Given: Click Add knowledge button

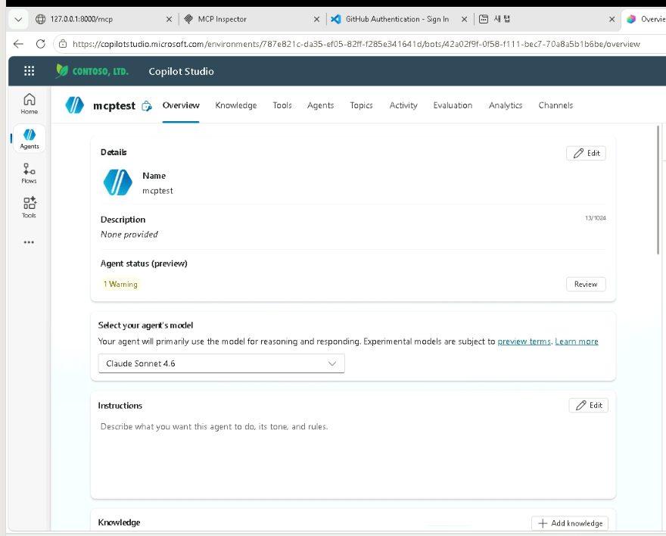Looking at the screenshot, I should point(570,523).
